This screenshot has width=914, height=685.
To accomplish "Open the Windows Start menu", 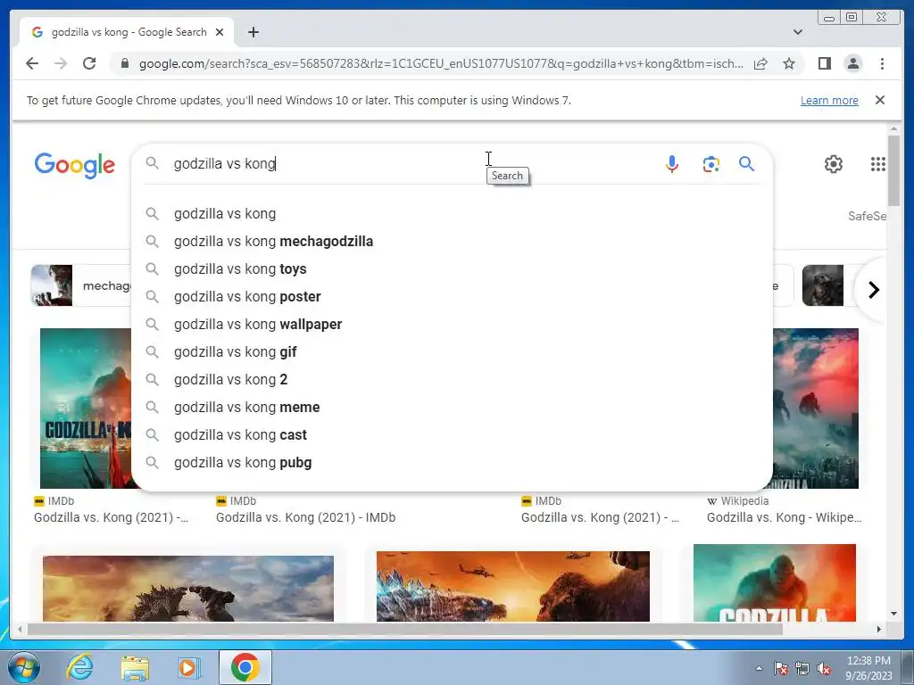I will [24, 667].
